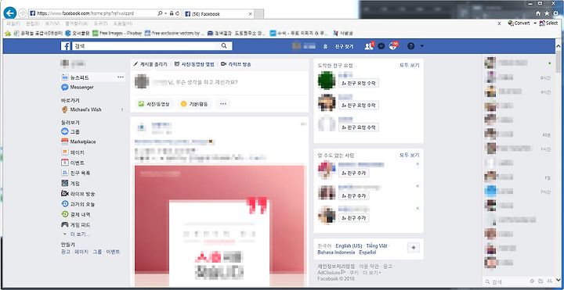Switch language to English (US)
This screenshot has height=290, width=564.
pyautogui.click(x=349, y=246)
